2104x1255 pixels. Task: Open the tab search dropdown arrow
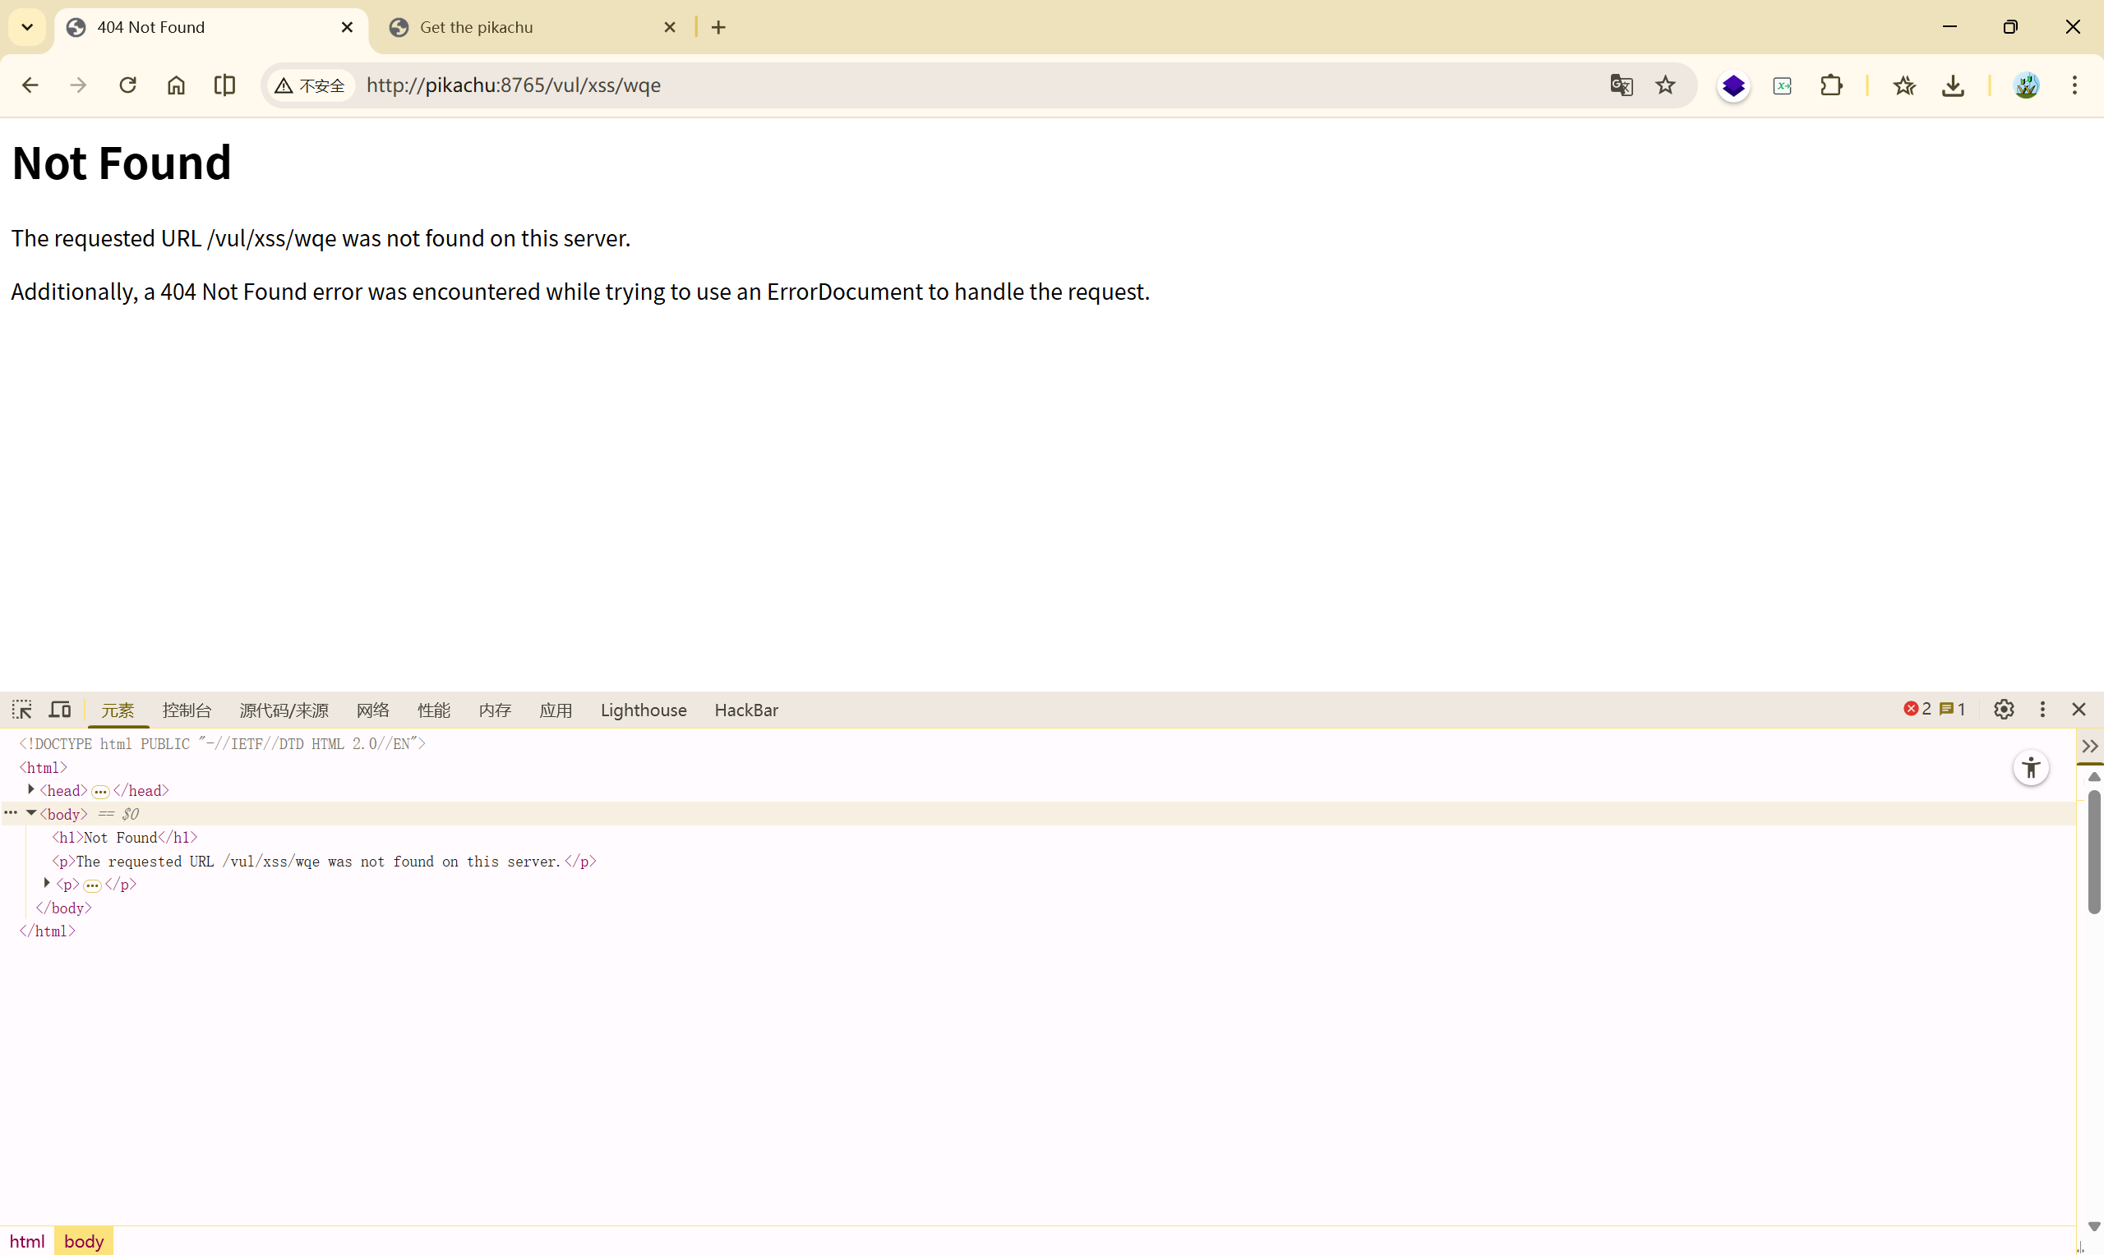pyautogui.click(x=27, y=27)
